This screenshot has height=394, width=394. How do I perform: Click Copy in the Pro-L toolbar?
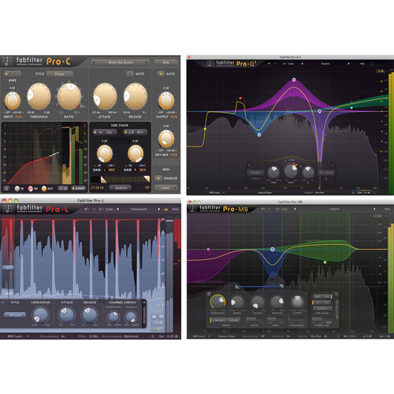pyautogui.click(x=110, y=209)
